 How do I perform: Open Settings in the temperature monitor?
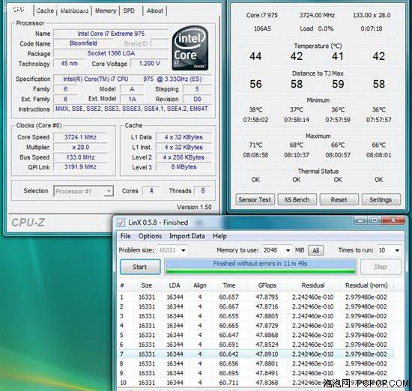381,200
